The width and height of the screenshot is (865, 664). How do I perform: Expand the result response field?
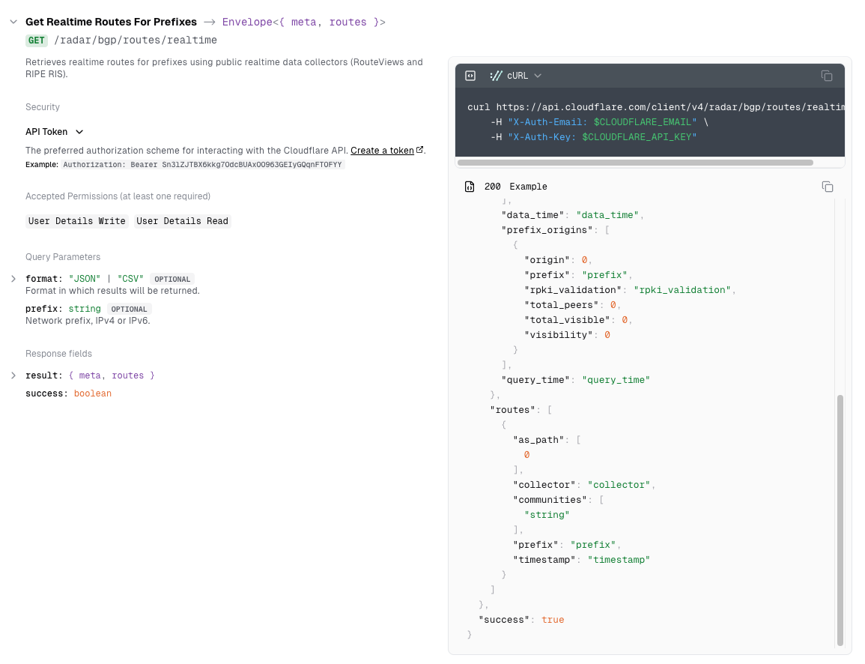click(x=13, y=375)
